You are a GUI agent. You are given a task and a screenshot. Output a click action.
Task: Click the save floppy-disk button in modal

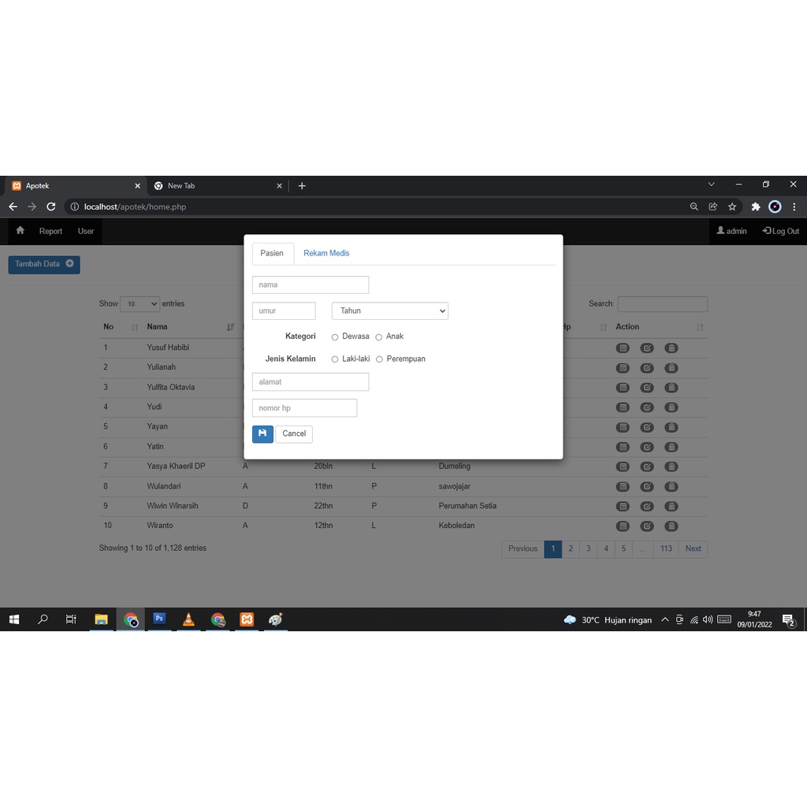point(262,434)
